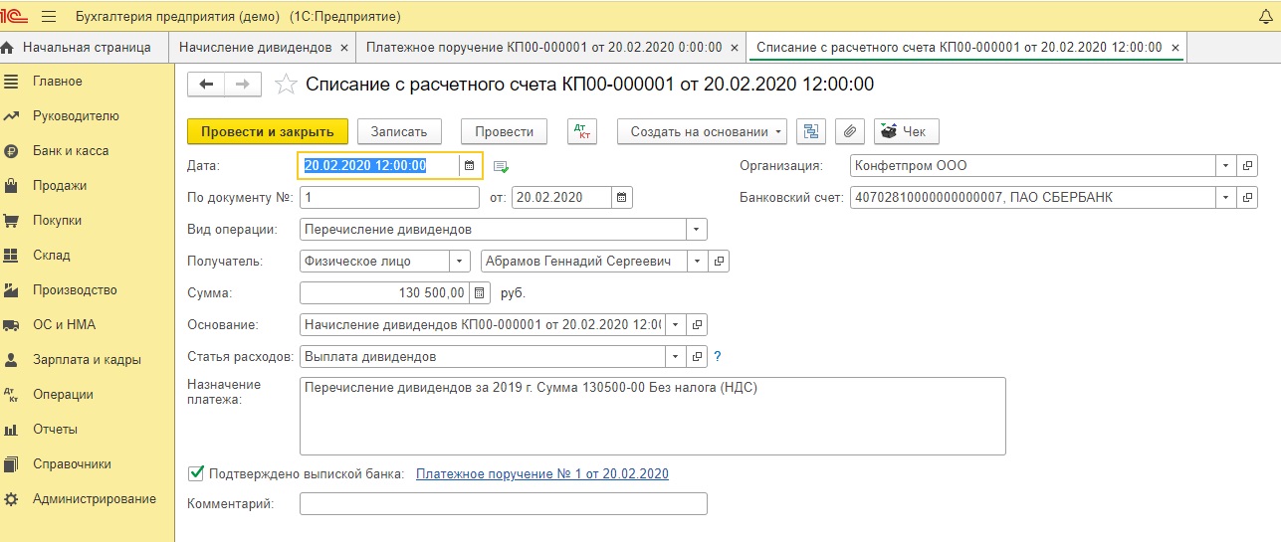Viewport: 1281px width, 542px height.
Task: Close the Списание с расчетного счета tab
Action: (1175, 47)
